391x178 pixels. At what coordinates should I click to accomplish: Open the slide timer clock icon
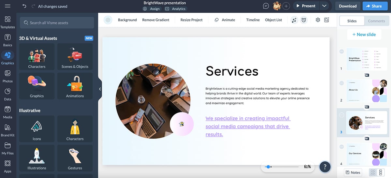click(304, 20)
